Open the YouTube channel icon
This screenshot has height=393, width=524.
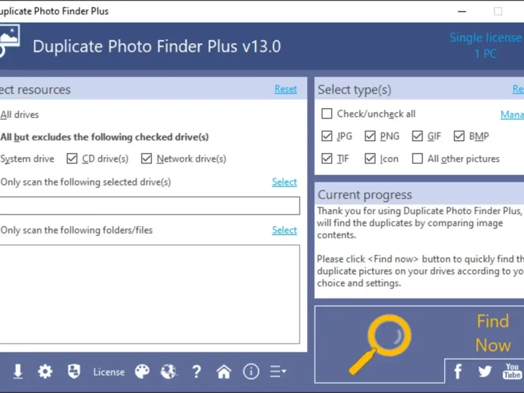(x=512, y=372)
